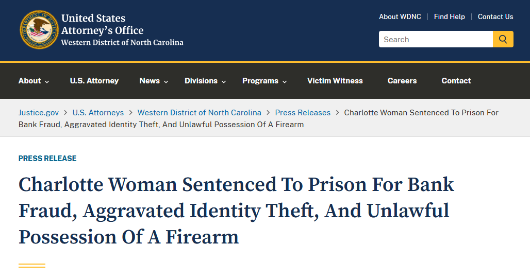Click the PRESS RELEASE label
The image size is (530, 279).
tap(47, 158)
